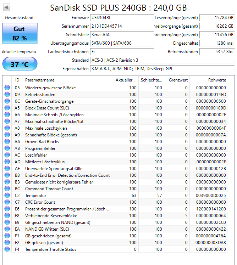Click the status icon for Wiederzugewiesene Blöcke
The width and height of the screenshot is (237, 265).
coord(7,88)
